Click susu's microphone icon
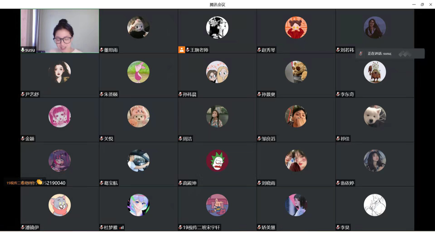This screenshot has width=435, height=232. click(x=23, y=50)
